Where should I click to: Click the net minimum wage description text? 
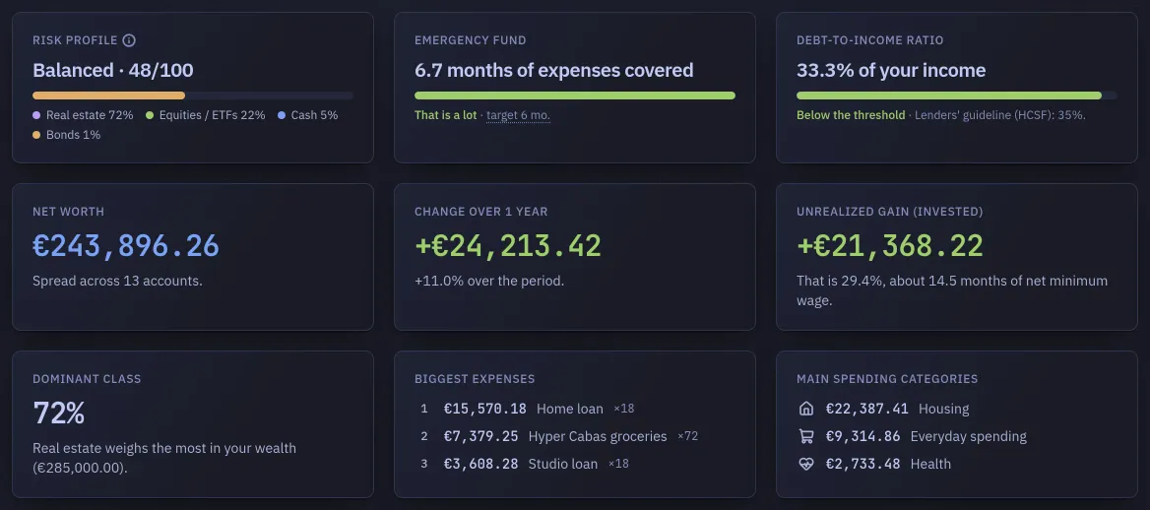tap(952, 290)
